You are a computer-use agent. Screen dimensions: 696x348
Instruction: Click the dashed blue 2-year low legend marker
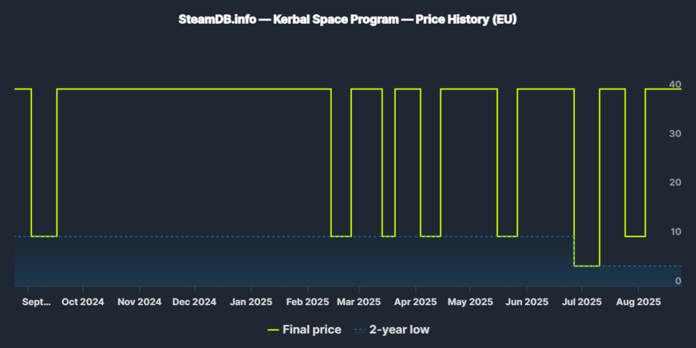tap(359, 330)
